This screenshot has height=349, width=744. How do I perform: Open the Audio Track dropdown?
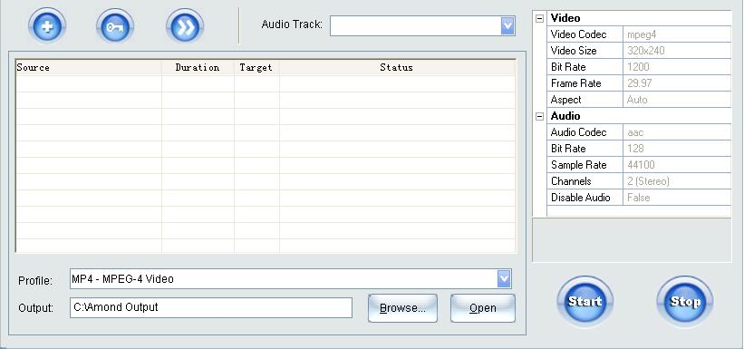507,25
